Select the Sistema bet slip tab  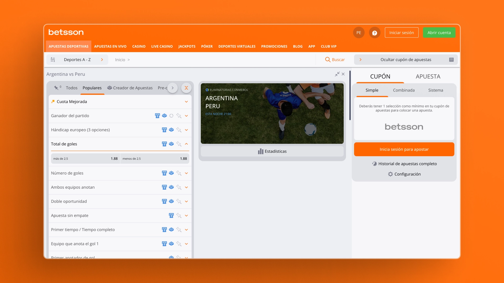pos(435,90)
